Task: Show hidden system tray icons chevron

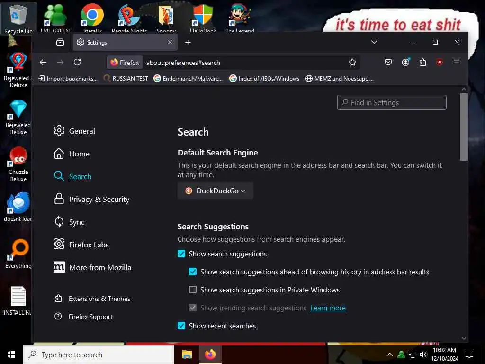Action: click(x=390, y=355)
